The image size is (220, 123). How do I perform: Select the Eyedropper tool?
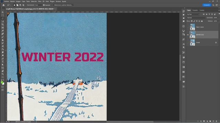point(3,31)
